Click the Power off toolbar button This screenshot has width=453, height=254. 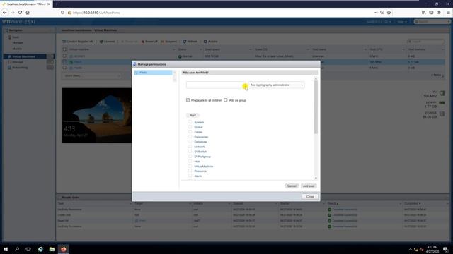pos(149,42)
